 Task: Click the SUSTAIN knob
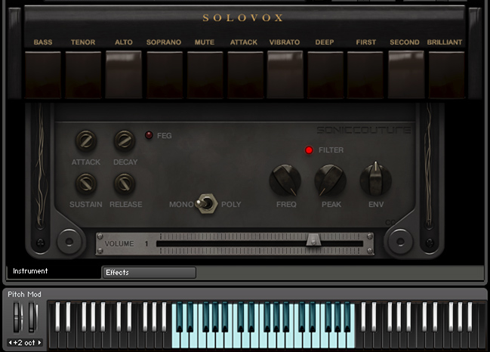86,184
